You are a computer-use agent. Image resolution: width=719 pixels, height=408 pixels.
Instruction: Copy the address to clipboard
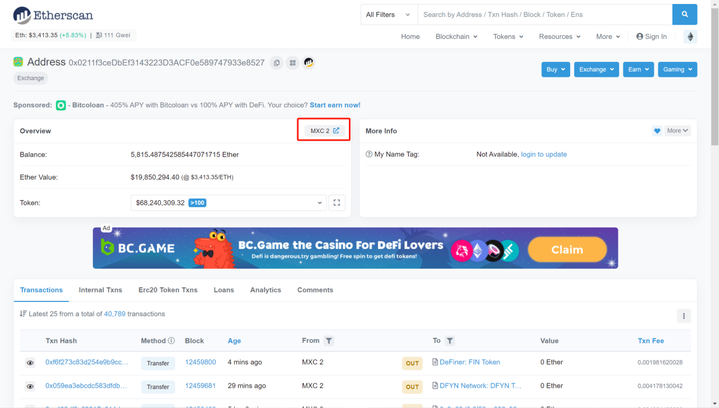pyautogui.click(x=276, y=63)
